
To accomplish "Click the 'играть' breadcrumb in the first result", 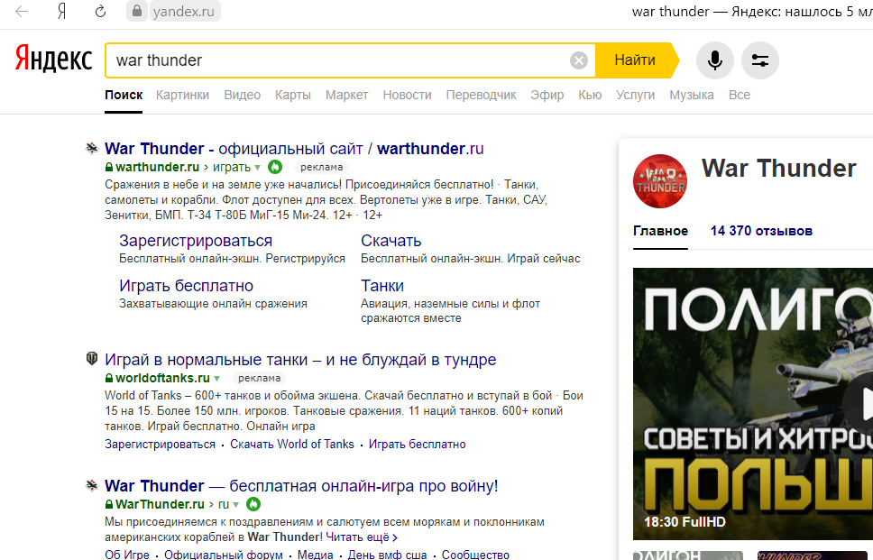I will 232,167.
